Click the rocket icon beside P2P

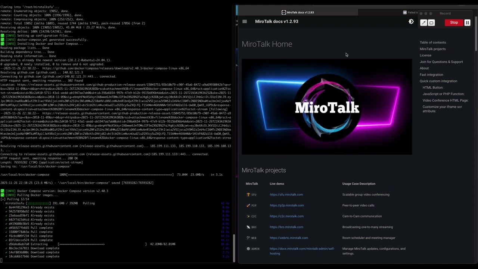pos(248,205)
